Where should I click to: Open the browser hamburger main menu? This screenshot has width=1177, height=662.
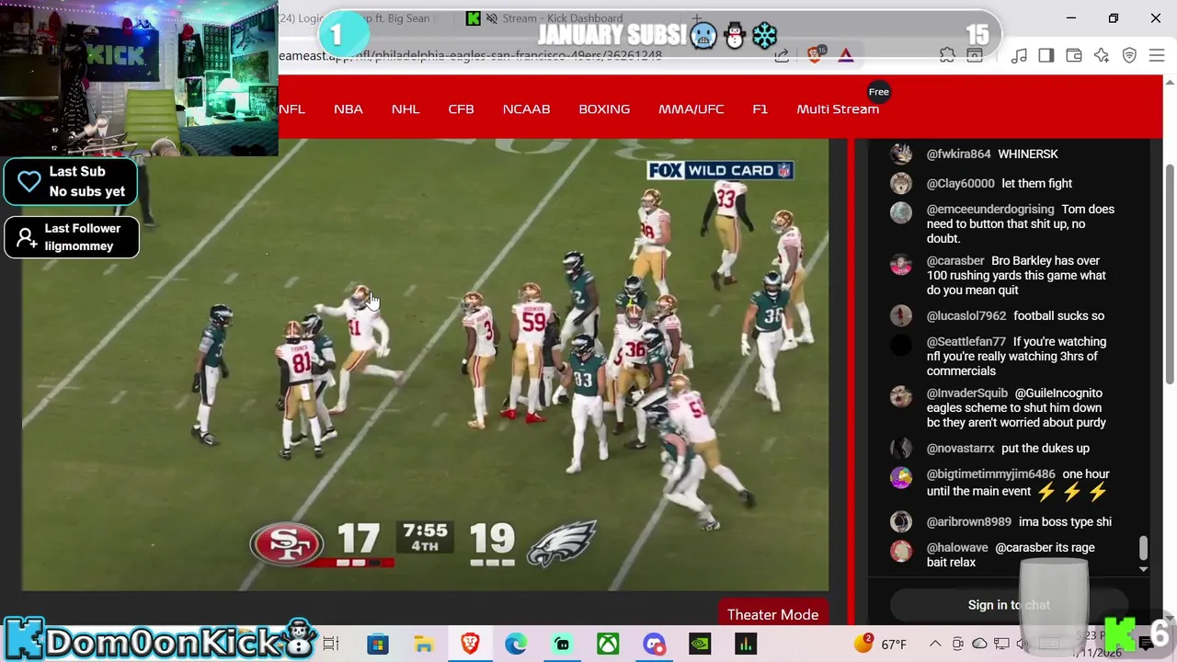pyautogui.click(x=1157, y=56)
